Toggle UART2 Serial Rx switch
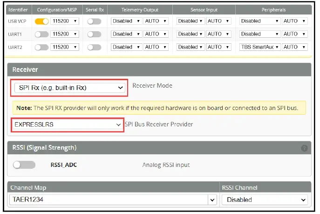 point(94,48)
